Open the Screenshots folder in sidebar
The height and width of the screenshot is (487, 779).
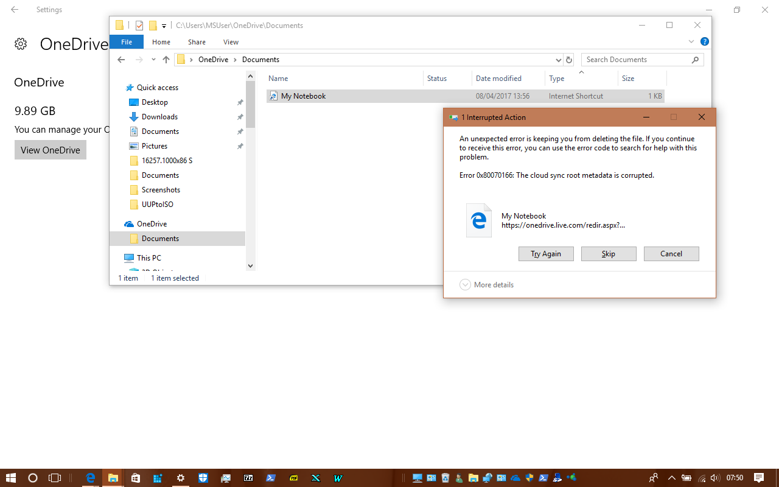[x=161, y=190]
